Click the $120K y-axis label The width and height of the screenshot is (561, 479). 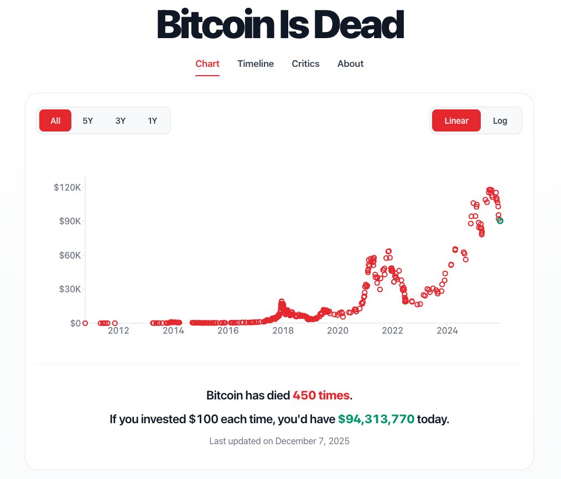[x=67, y=187]
